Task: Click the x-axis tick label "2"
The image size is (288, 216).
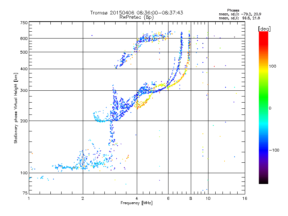Action: pyautogui.click(x=83, y=198)
